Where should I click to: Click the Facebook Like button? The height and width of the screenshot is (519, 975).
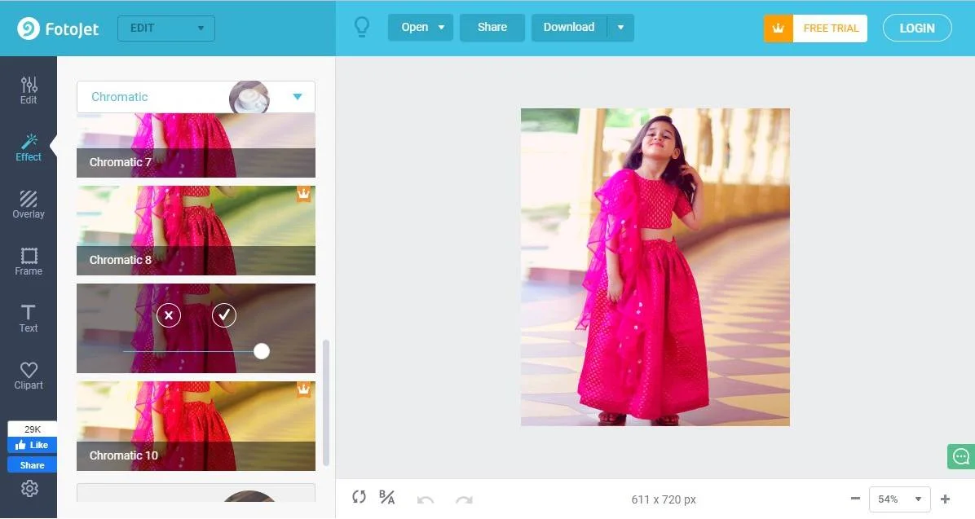[32, 445]
